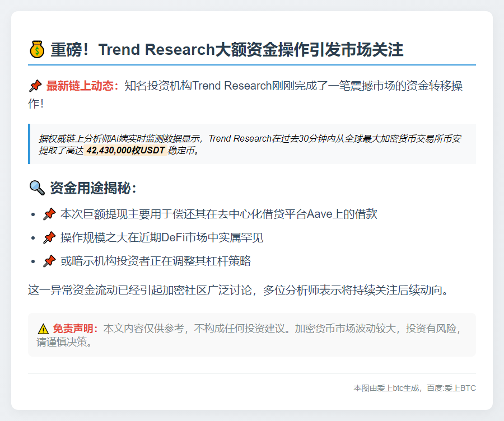Click the pushpin icon on the Aave bullet
The width and height of the screenshot is (504, 421).
49,214
